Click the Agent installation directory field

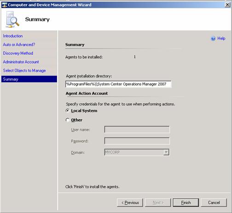pyautogui.click(x=118, y=84)
